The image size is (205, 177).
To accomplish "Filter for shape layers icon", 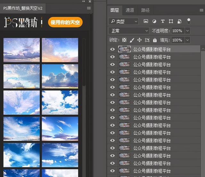I will 171,21.
